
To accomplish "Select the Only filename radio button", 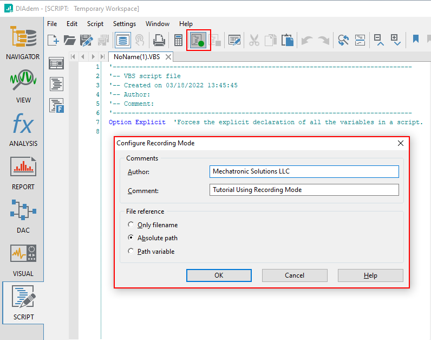I will pyautogui.click(x=130, y=224).
